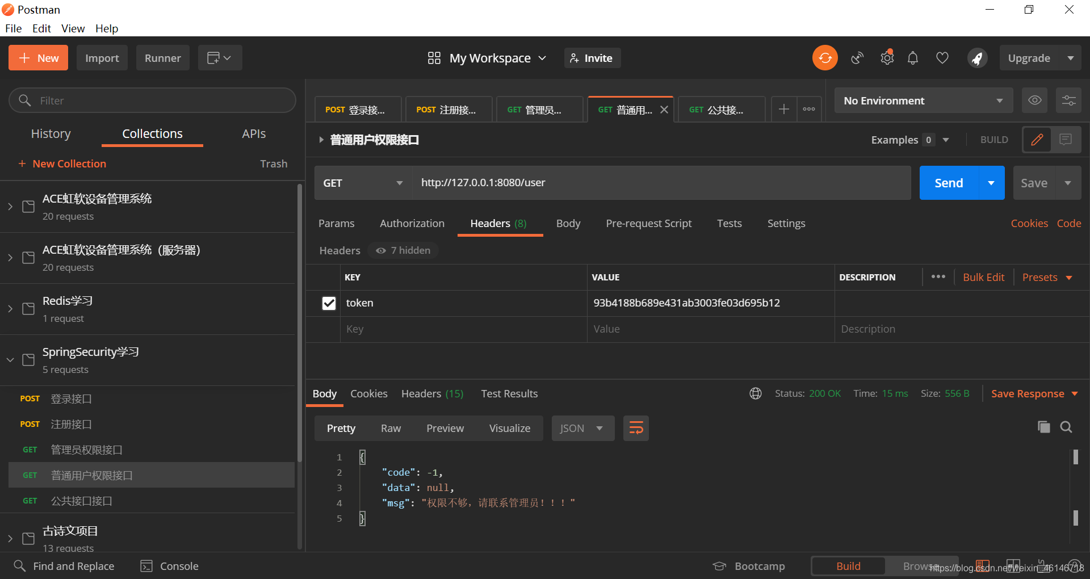The image size is (1090, 579).
Task: Click the Invite button
Action: pyautogui.click(x=592, y=58)
